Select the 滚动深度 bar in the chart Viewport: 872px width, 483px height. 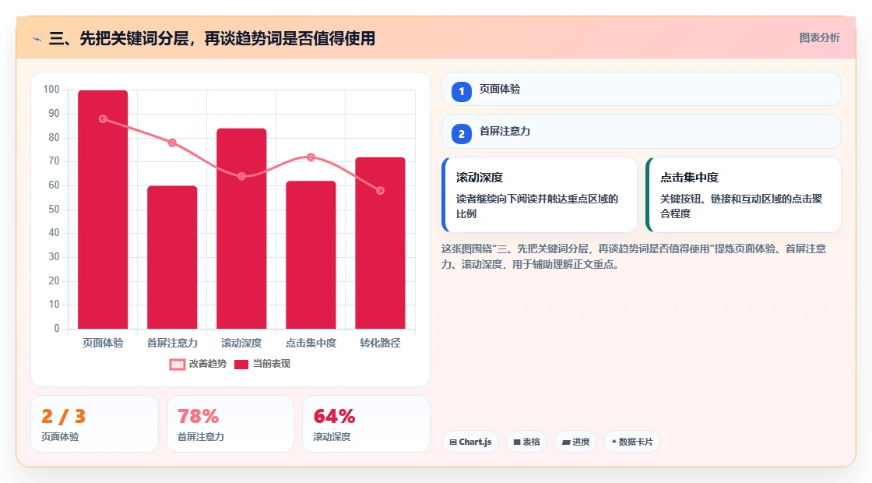click(241, 229)
